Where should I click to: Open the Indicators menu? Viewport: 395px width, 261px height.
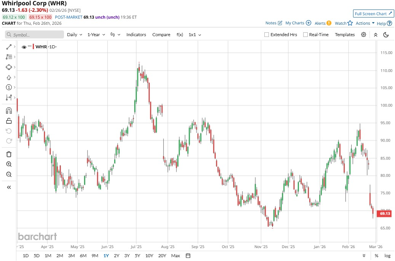coord(136,35)
